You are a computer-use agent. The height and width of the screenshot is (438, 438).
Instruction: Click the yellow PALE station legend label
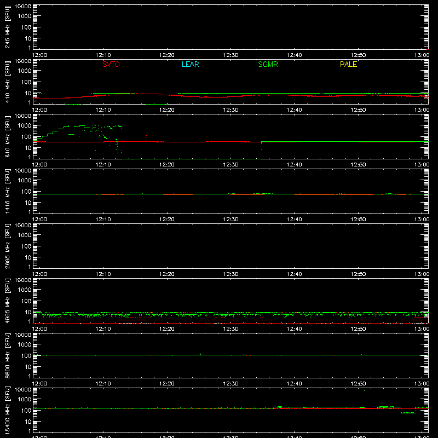click(348, 64)
